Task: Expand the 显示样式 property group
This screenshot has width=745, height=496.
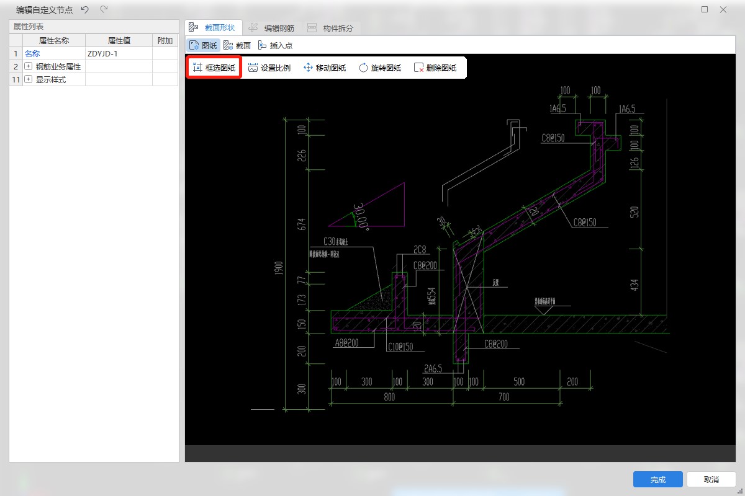Action: pos(28,79)
